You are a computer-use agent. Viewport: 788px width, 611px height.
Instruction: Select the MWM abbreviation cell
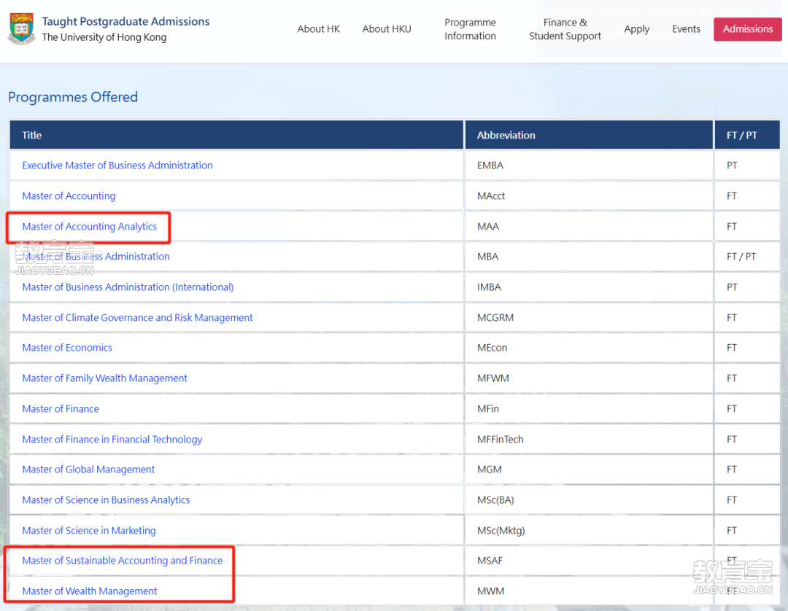click(x=589, y=591)
